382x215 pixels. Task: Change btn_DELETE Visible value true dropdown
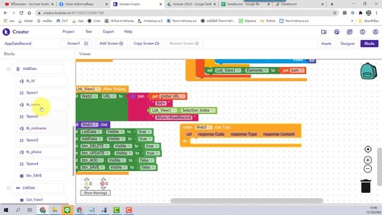pyautogui.click(x=156, y=146)
